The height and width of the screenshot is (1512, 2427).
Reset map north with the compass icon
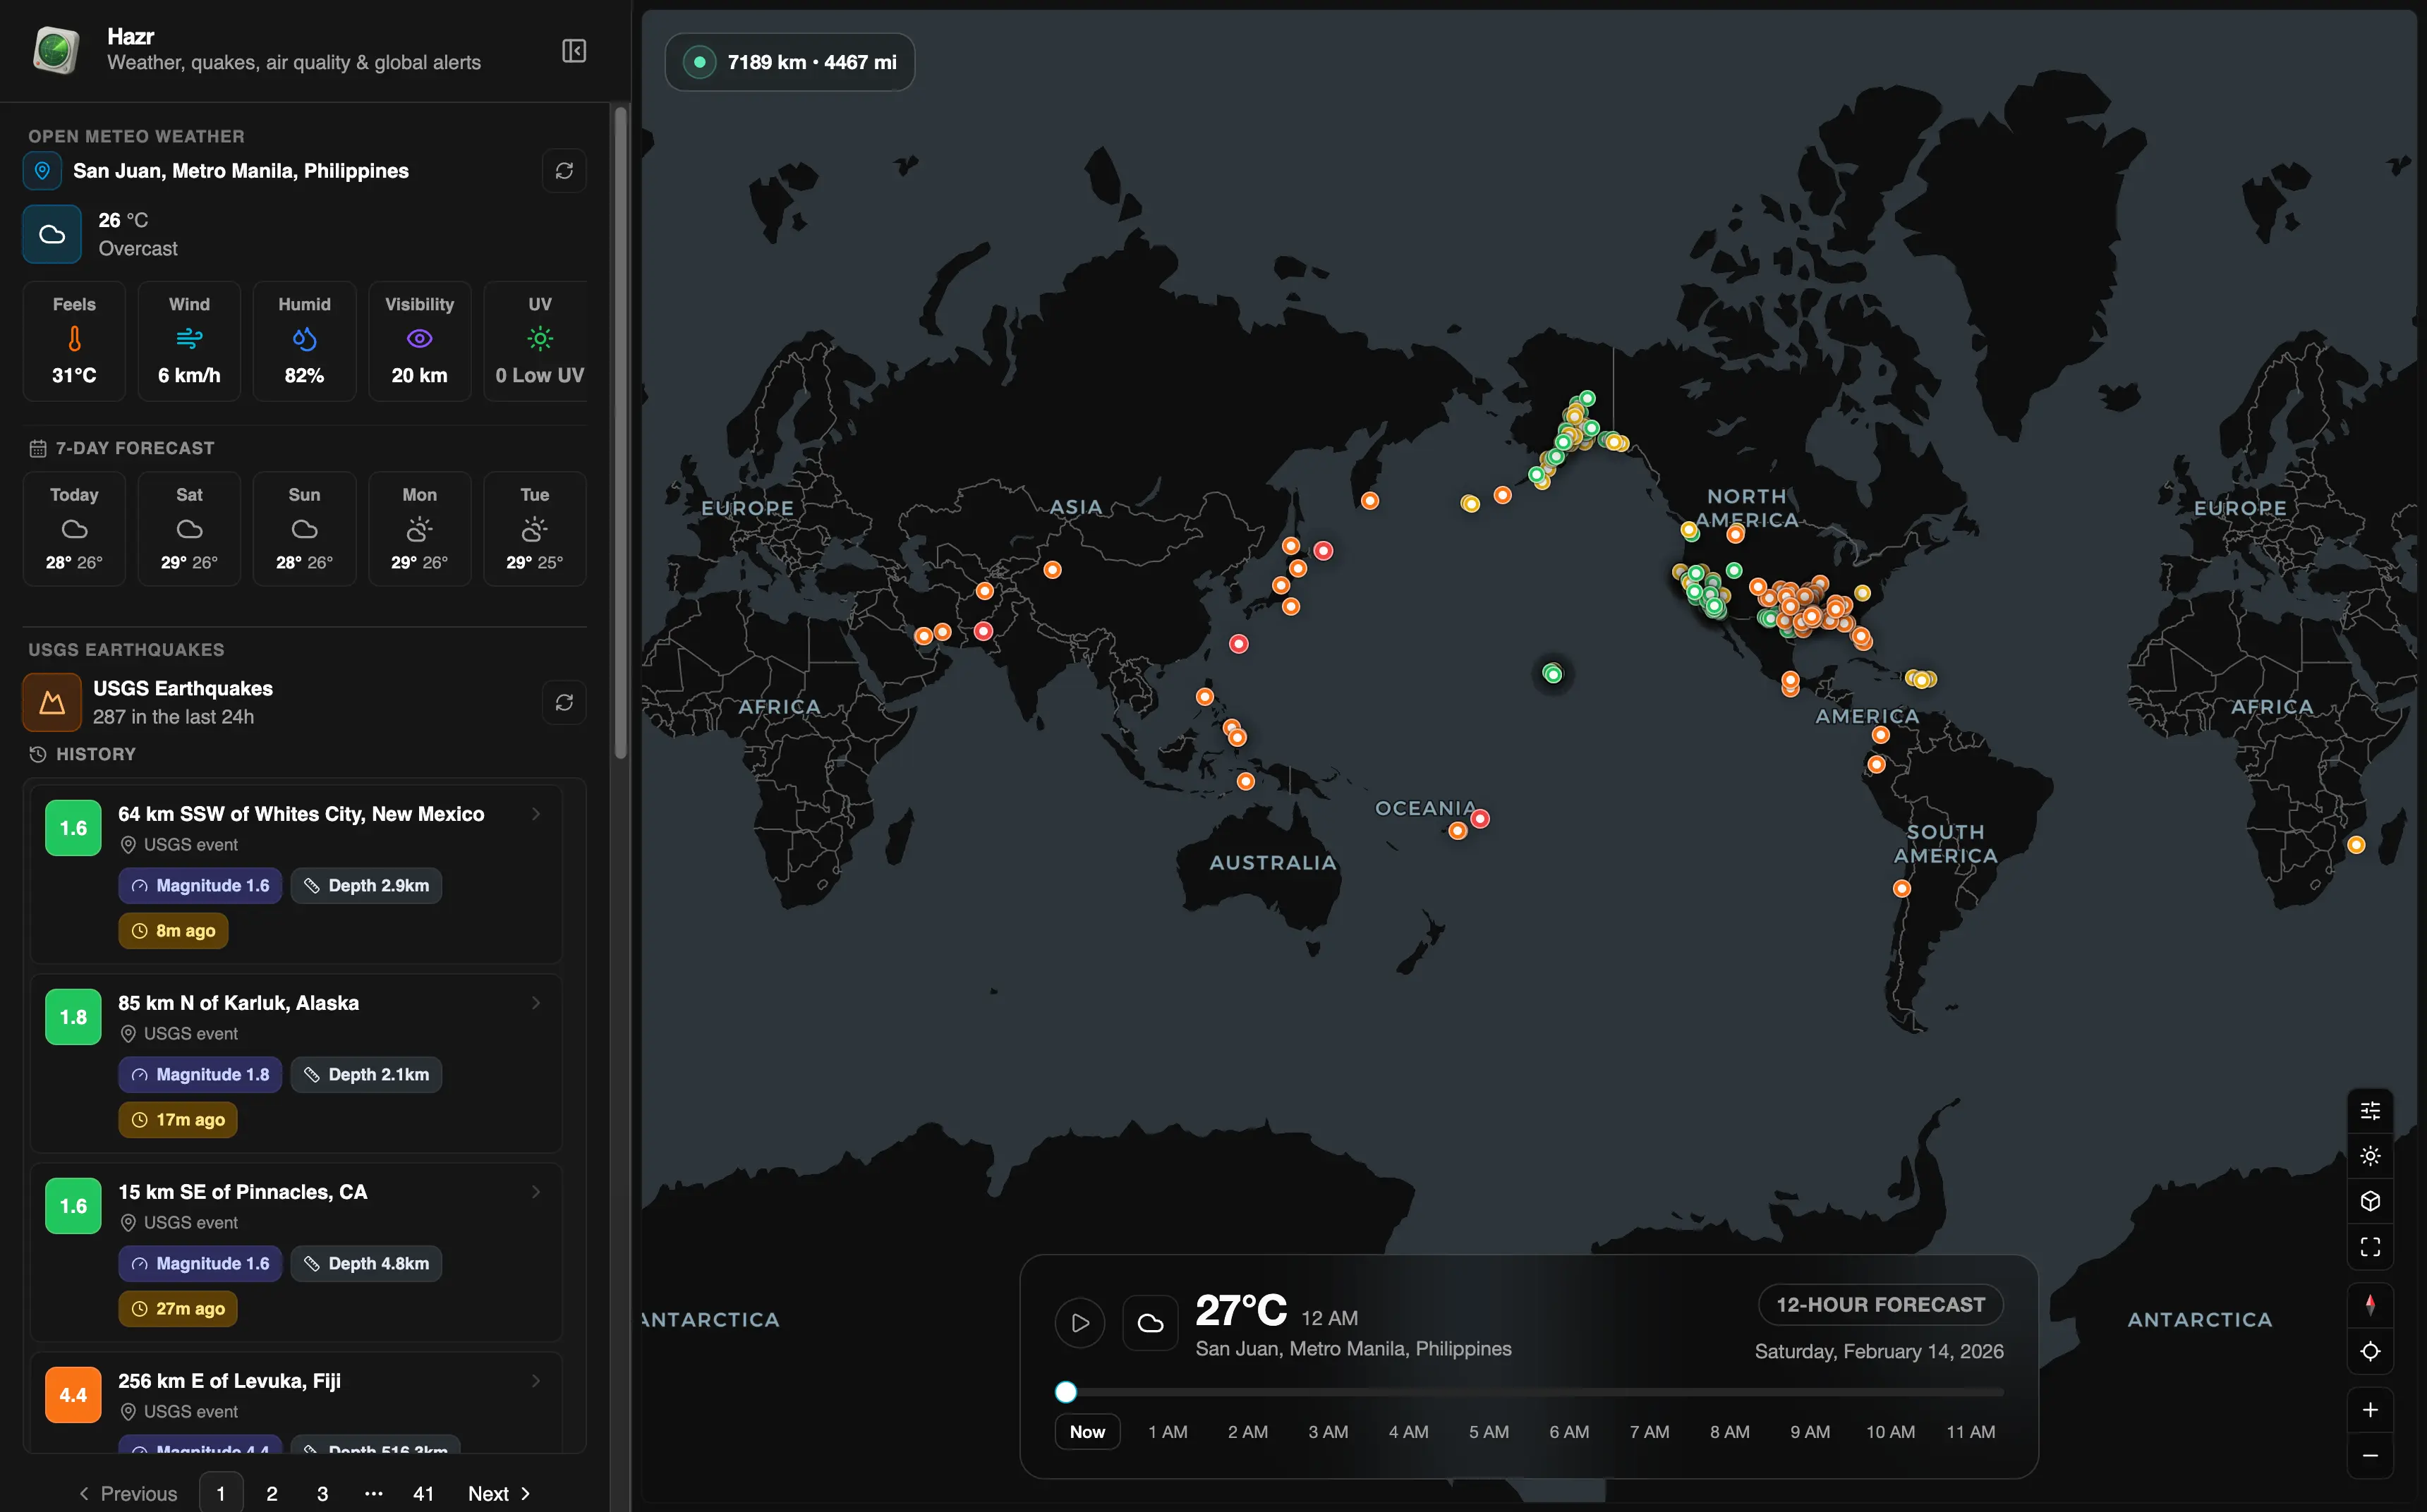pos(2370,1305)
